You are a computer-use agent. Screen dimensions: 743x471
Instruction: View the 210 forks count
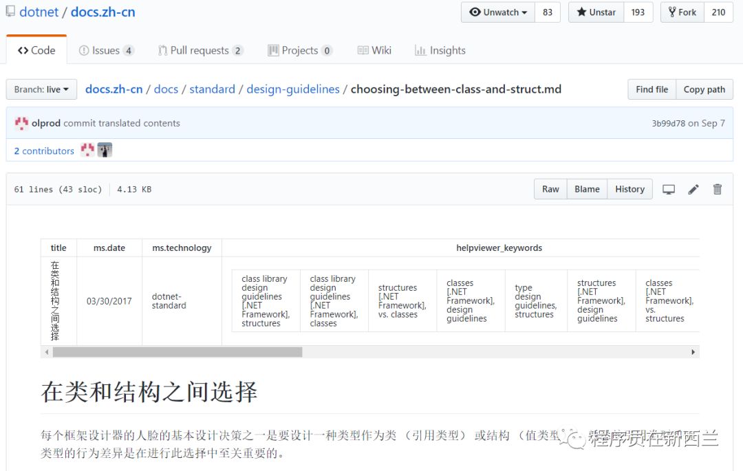click(x=718, y=12)
